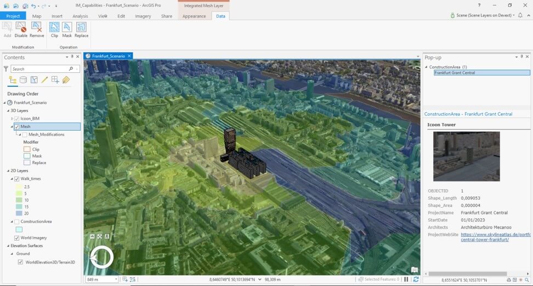Viewport: 533px width, 286px height.
Task: Refresh the scene view
Action: coord(416,279)
